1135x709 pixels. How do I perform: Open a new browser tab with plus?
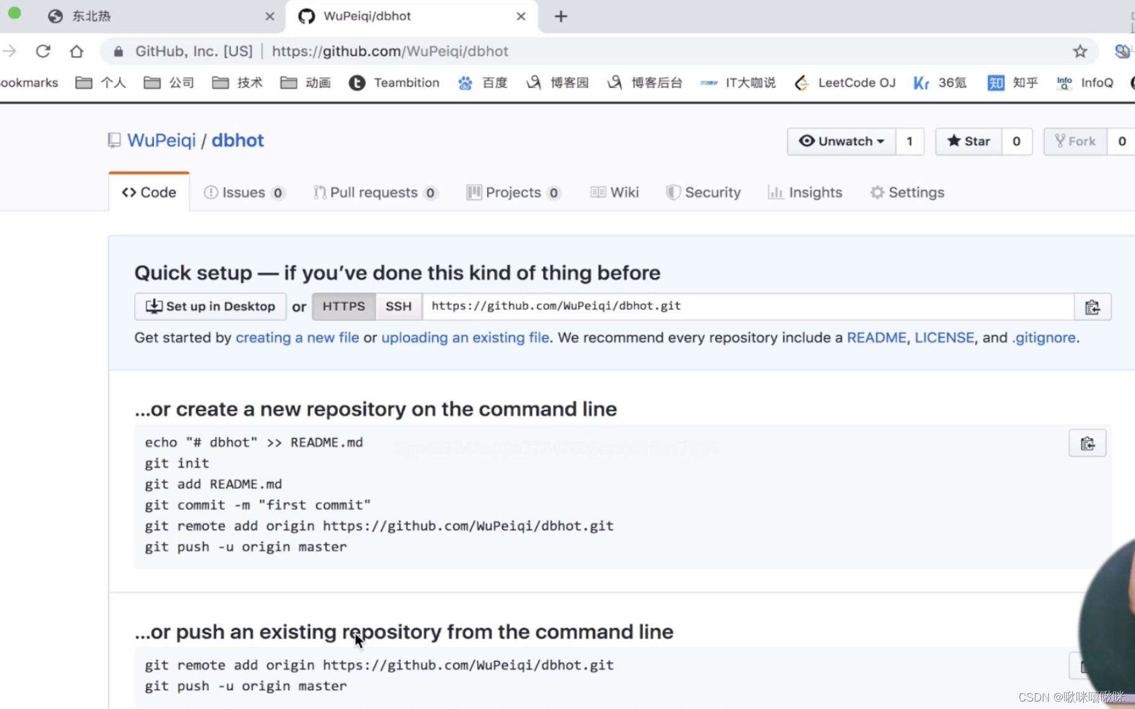(561, 16)
